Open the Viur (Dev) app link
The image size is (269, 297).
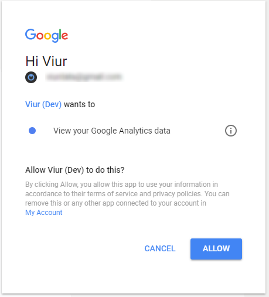[x=43, y=104]
